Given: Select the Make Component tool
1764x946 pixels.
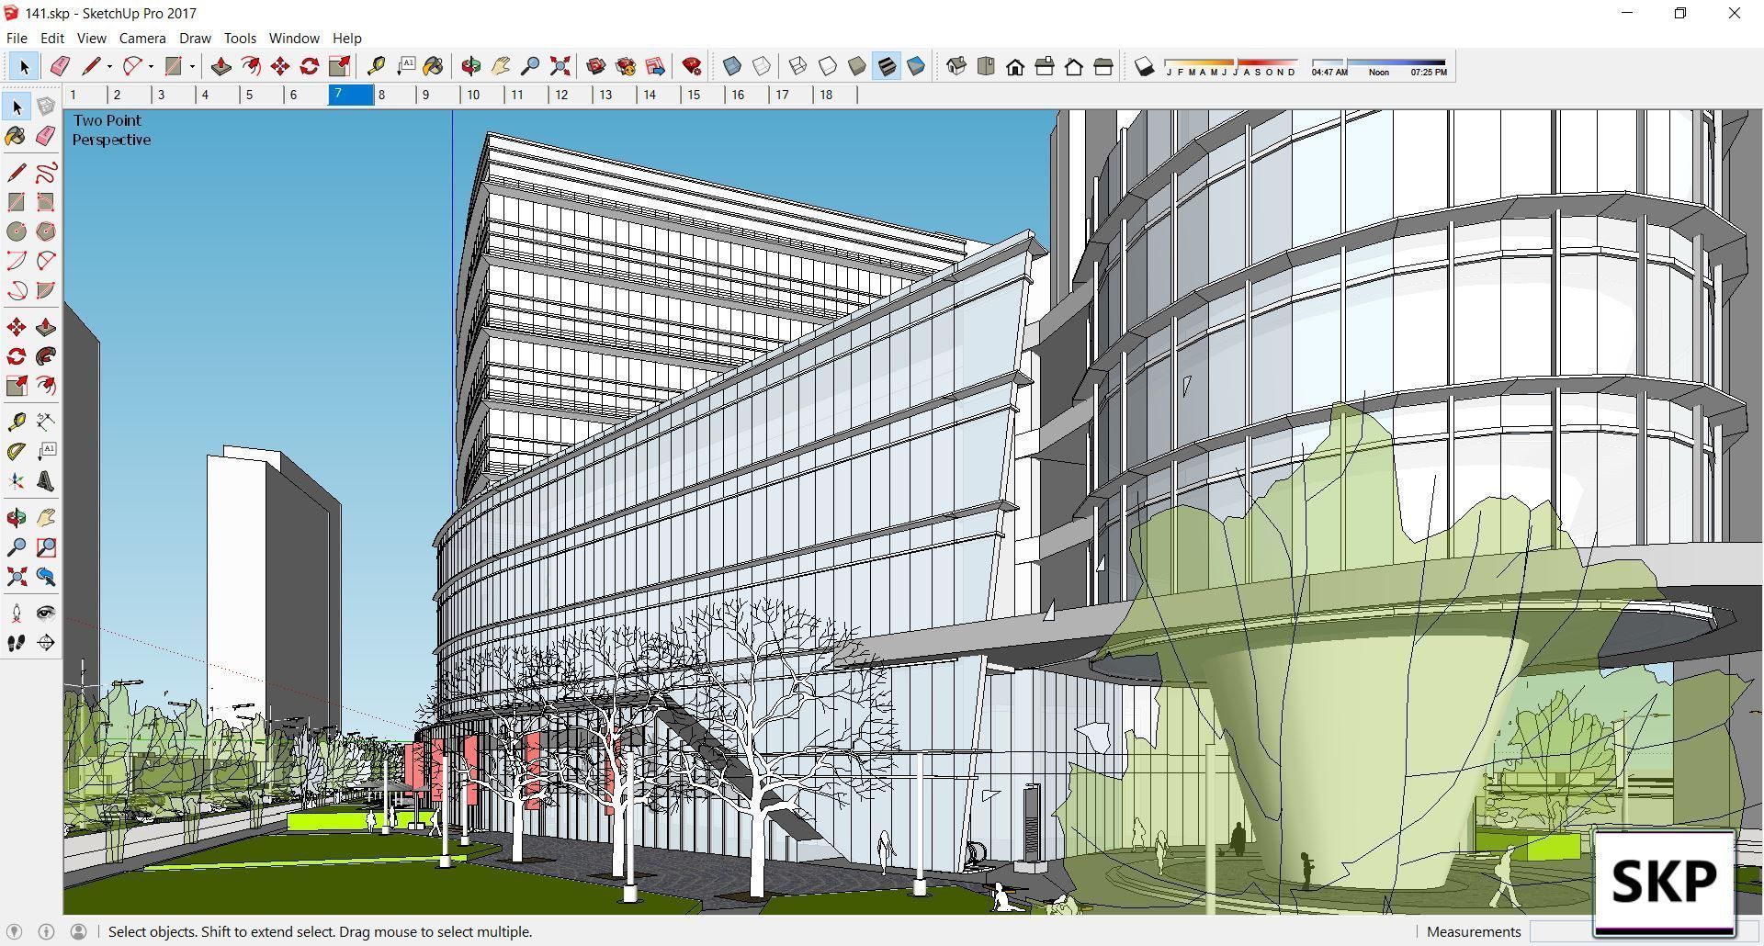Looking at the screenshot, I should pyautogui.click(x=46, y=107).
